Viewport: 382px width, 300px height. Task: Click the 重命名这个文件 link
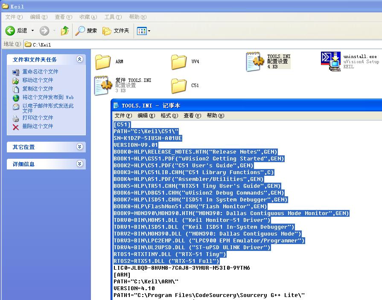pos(40,72)
